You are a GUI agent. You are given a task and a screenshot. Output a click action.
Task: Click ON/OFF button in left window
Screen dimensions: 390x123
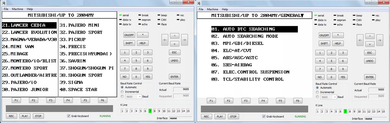129,35
